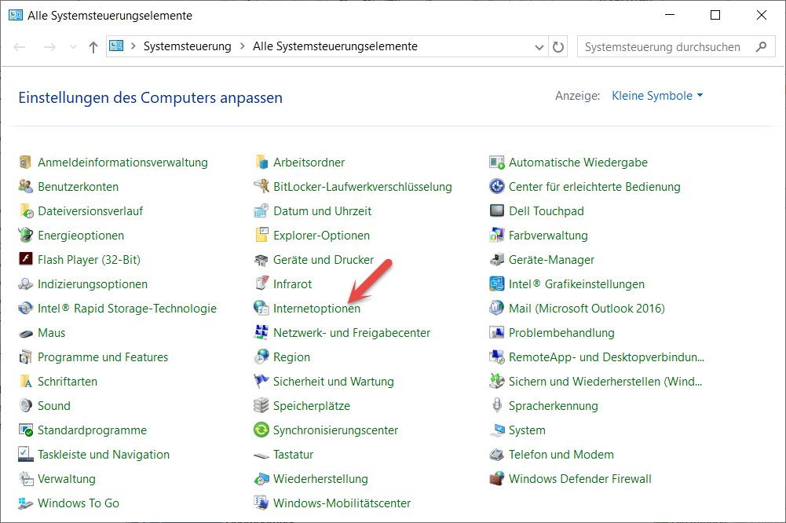Click the Spracherkennung microphone icon
The width and height of the screenshot is (786, 523).
pos(496,406)
